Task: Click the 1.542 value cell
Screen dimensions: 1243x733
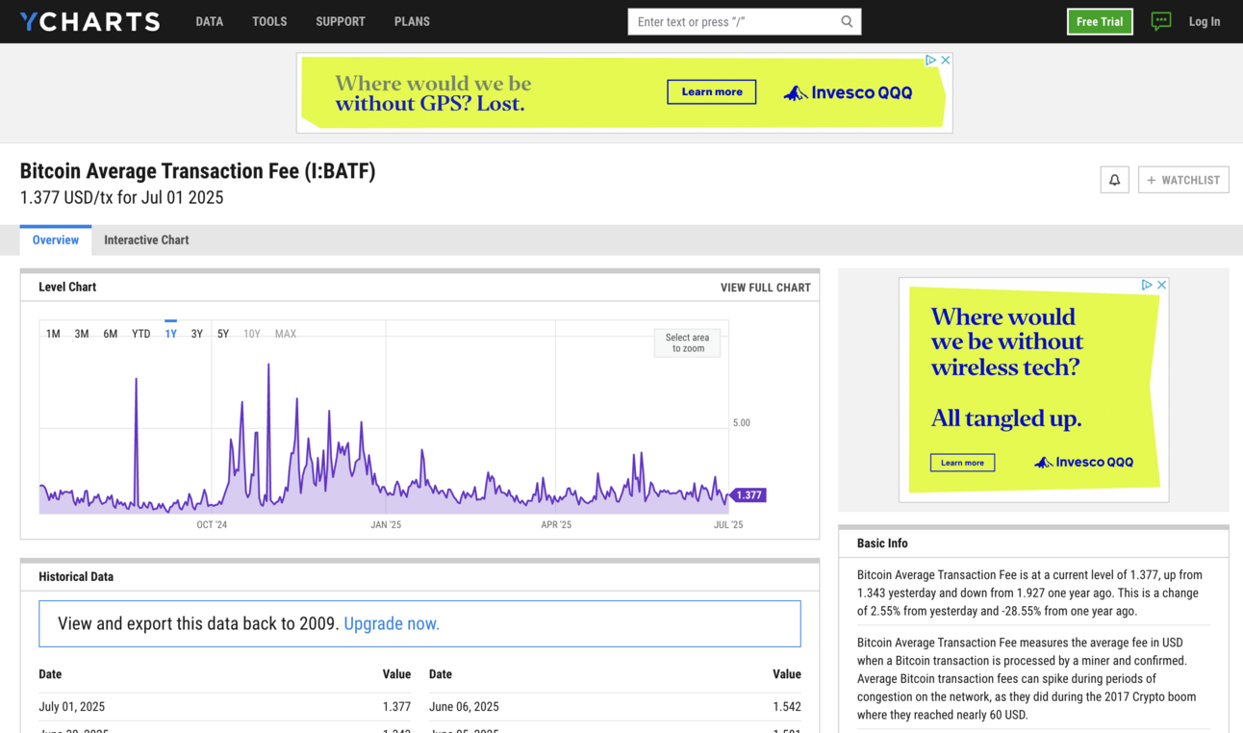Action: (786, 707)
